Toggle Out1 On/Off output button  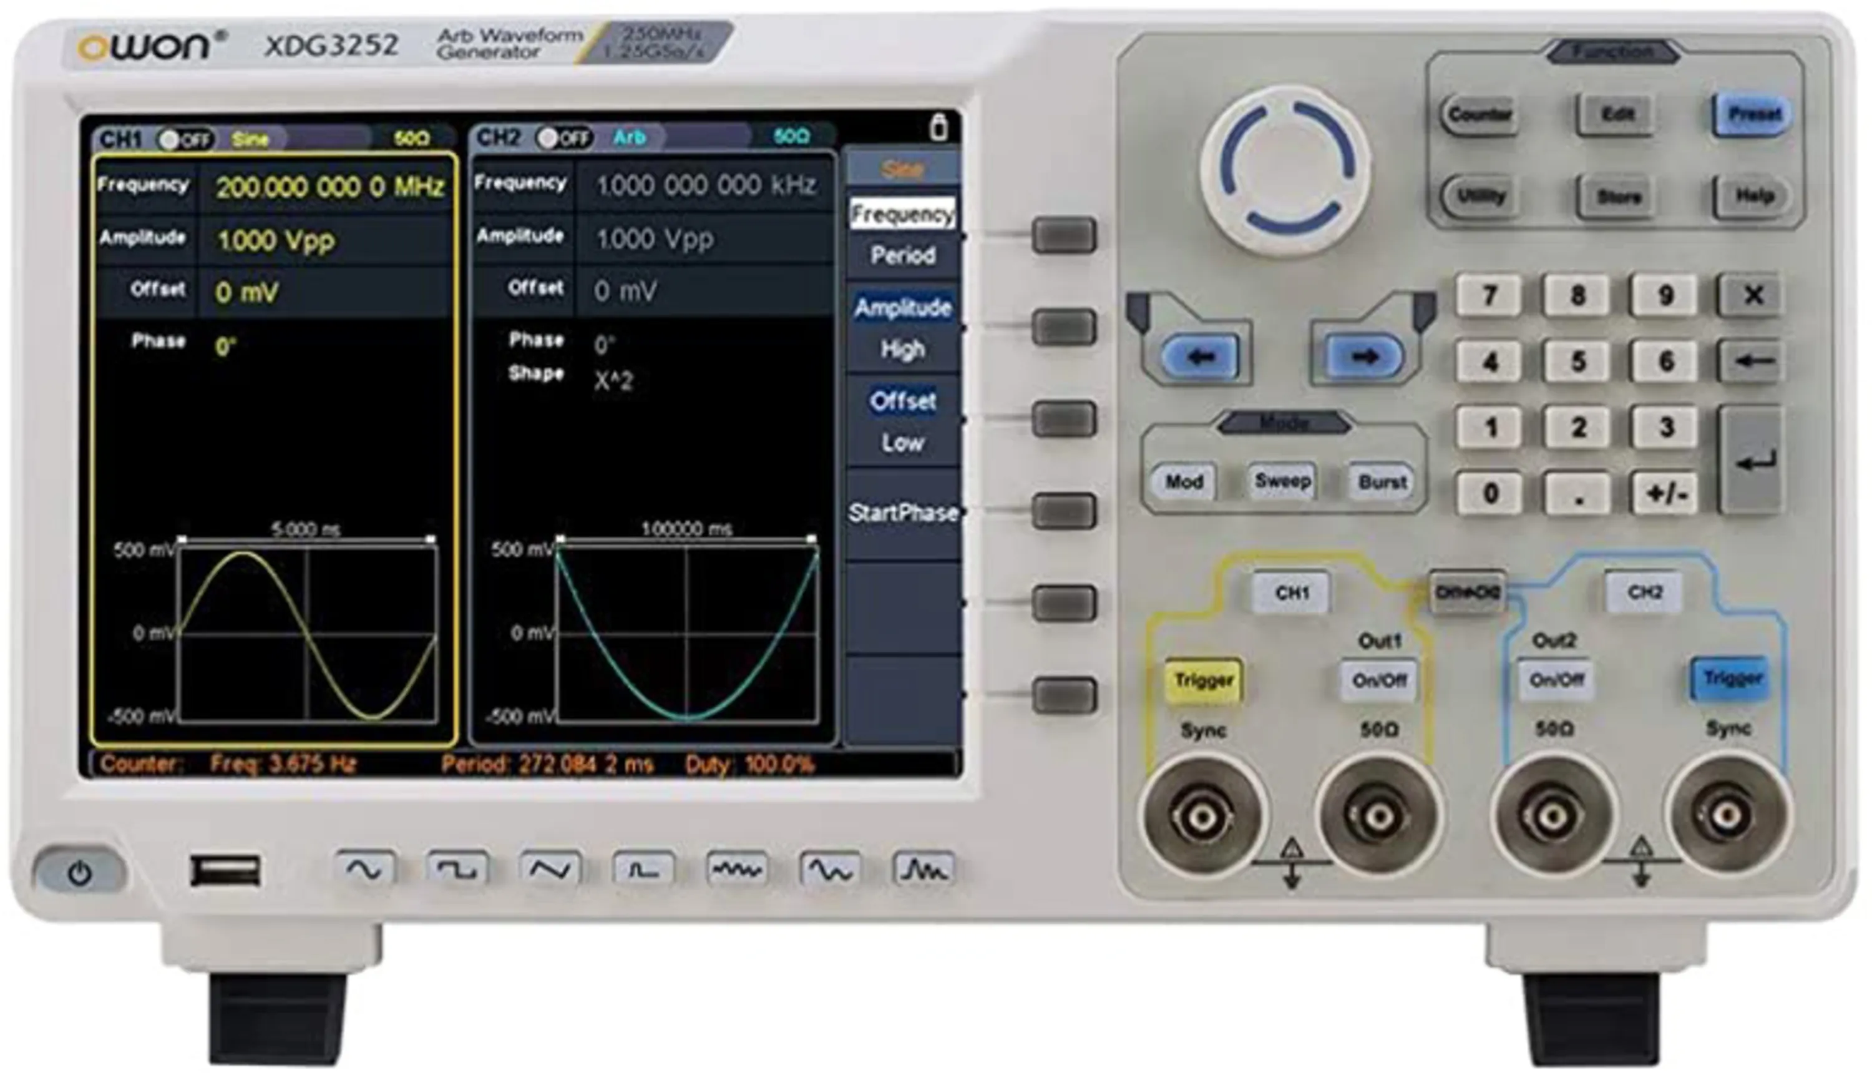(x=1378, y=680)
